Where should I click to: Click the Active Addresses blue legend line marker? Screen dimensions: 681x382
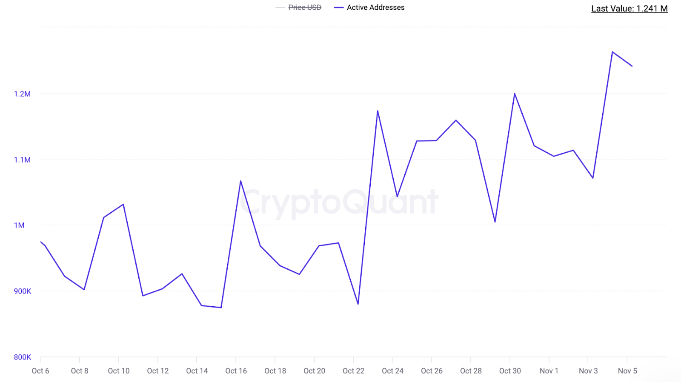click(339, 8)
